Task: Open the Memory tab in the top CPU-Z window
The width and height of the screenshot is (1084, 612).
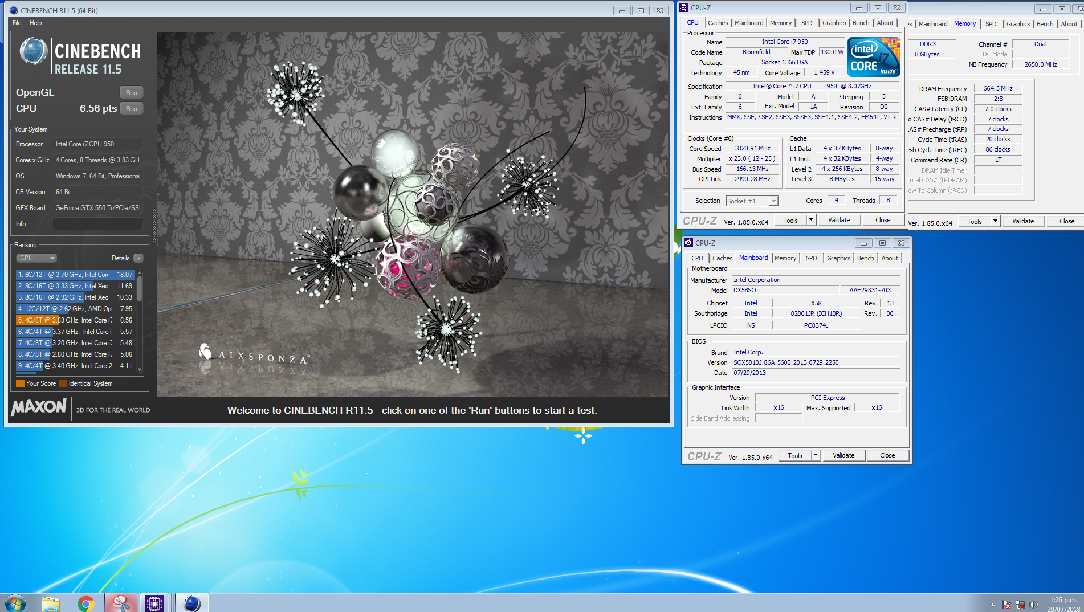Action: (781, 23)
